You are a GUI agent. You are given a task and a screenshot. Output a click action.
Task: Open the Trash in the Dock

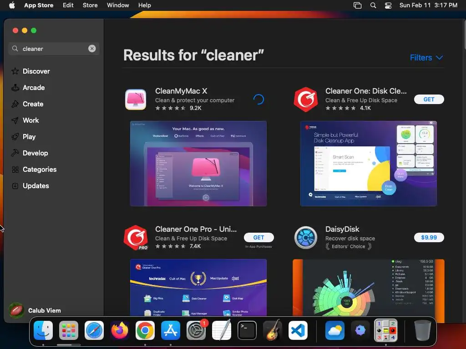pos(423,330)
